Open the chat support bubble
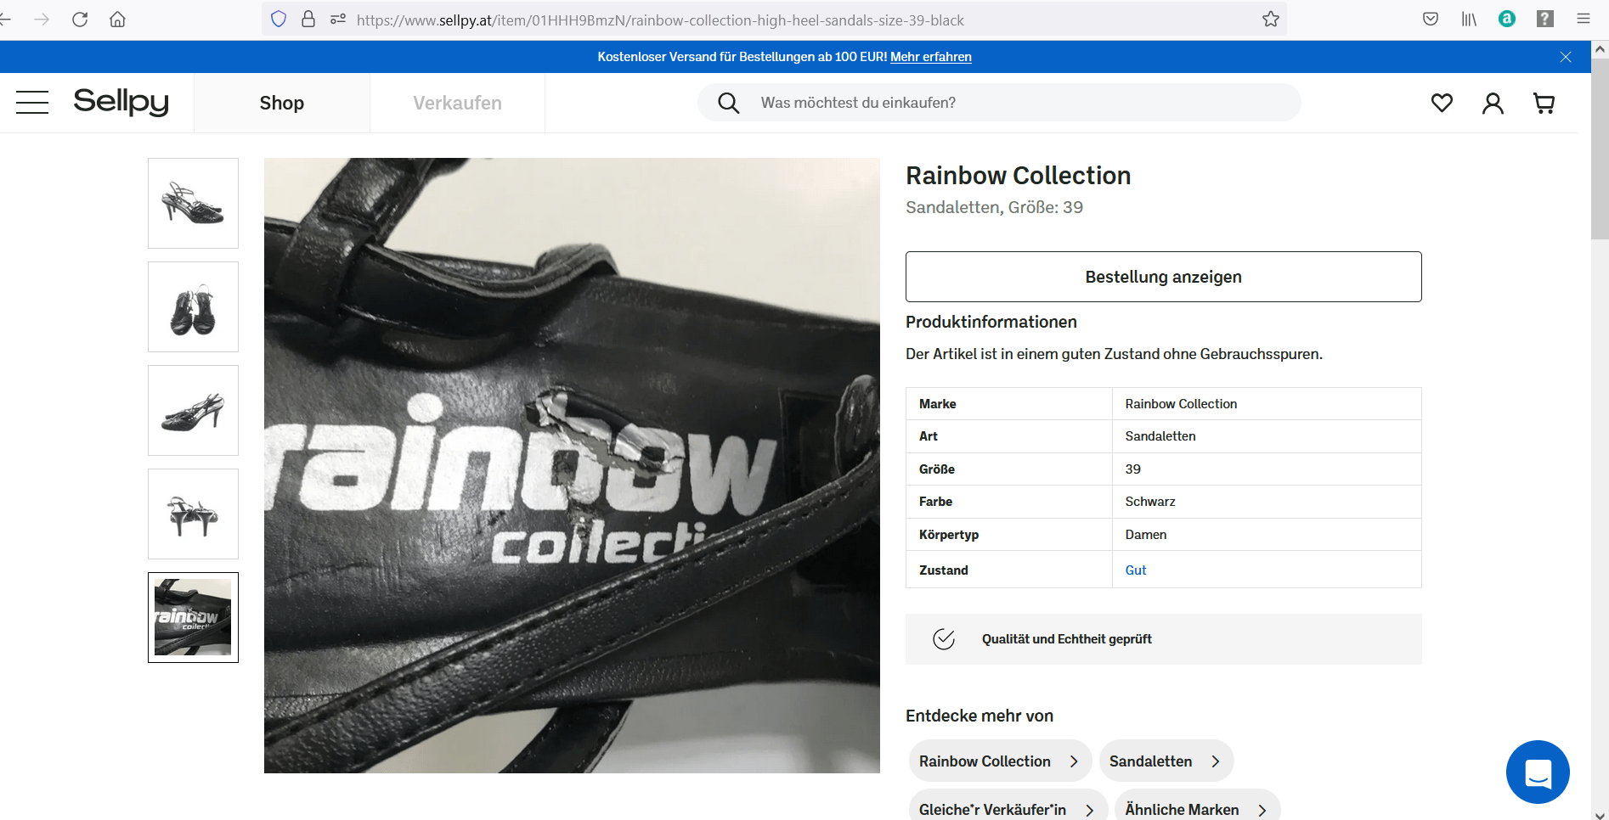 1538,772
